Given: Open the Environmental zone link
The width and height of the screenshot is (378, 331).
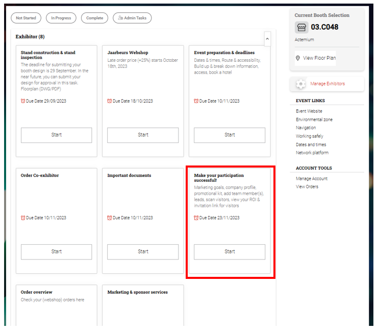Looking at the screenshot, I should (x=314, y=120).
